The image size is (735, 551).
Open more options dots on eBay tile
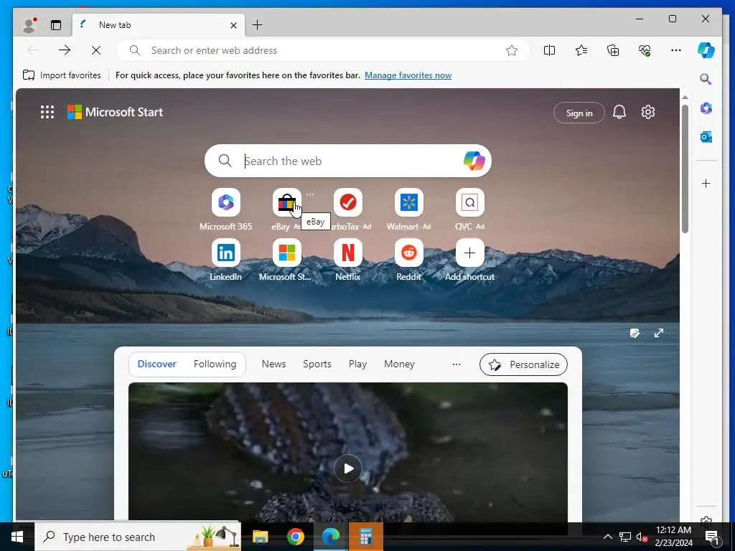[310, 194]
